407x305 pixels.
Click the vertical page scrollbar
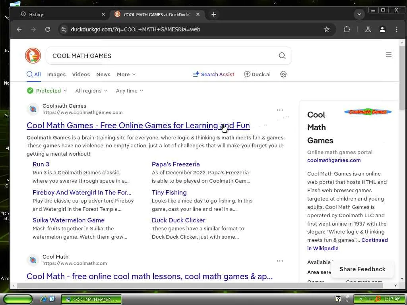coord(402,78)
